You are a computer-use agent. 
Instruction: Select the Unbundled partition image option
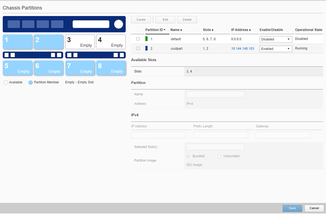pos(220,156)
